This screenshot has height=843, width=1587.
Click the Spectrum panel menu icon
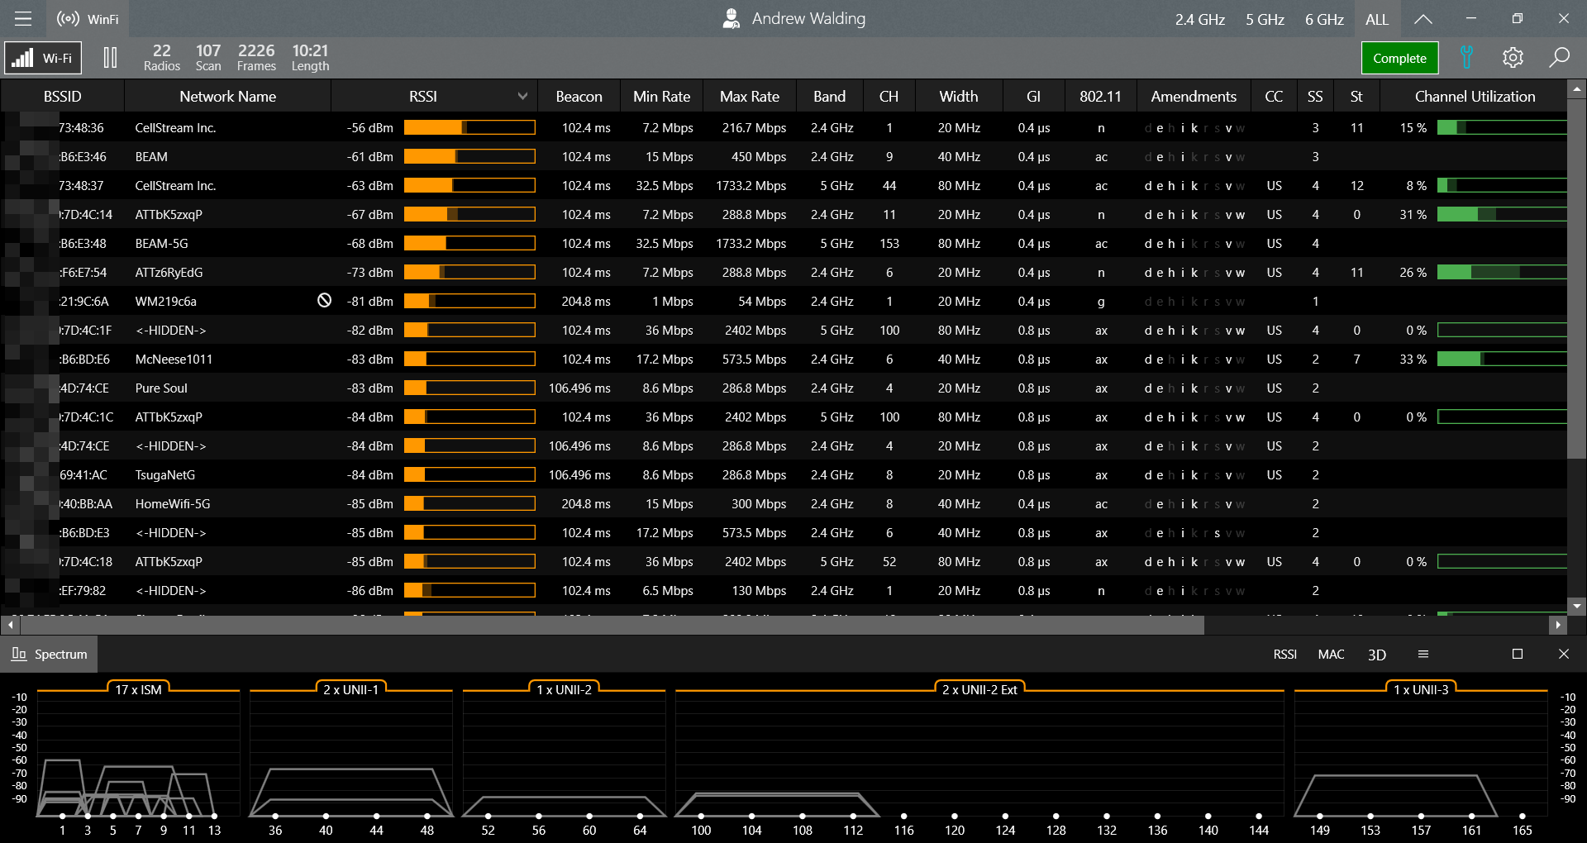pyautogui.click(x=1423, y=654)
